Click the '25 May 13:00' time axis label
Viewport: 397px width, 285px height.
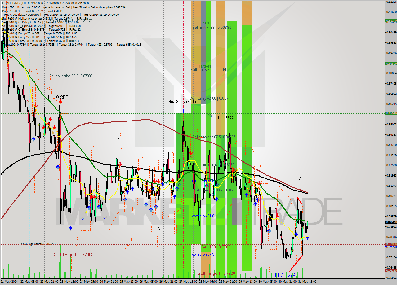coord(129,282)
